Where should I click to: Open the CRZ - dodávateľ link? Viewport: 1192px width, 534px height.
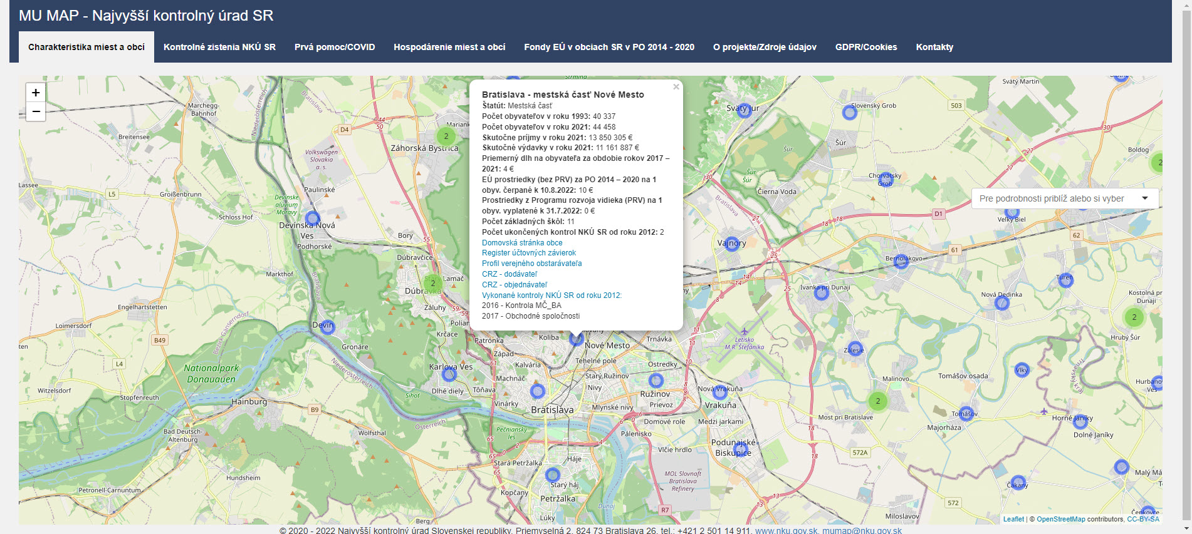509,274
